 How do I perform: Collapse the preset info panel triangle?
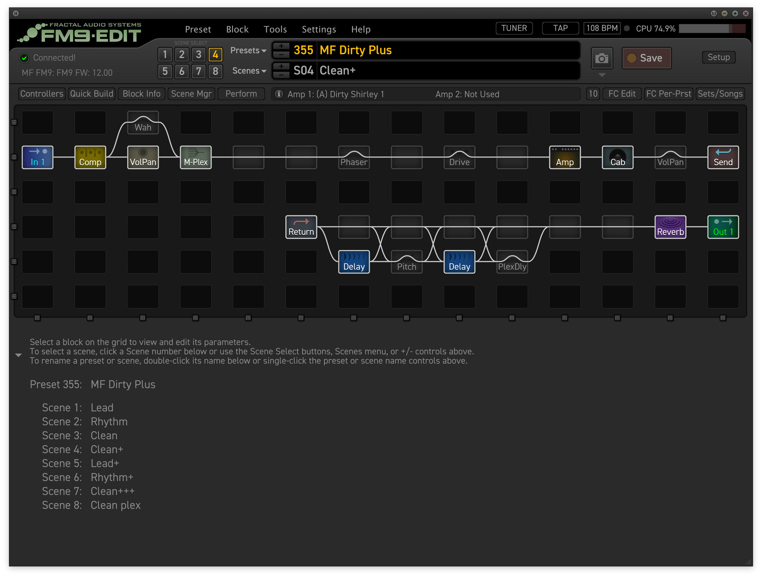[18, 355]
